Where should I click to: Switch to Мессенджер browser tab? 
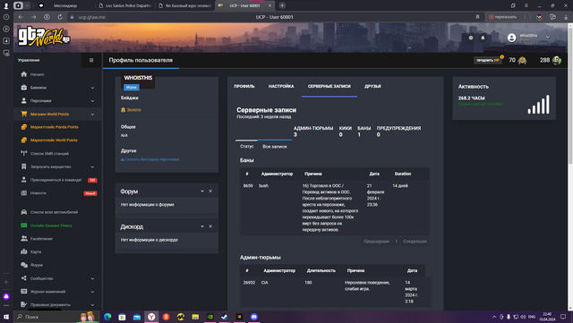(x=65, y=5)
